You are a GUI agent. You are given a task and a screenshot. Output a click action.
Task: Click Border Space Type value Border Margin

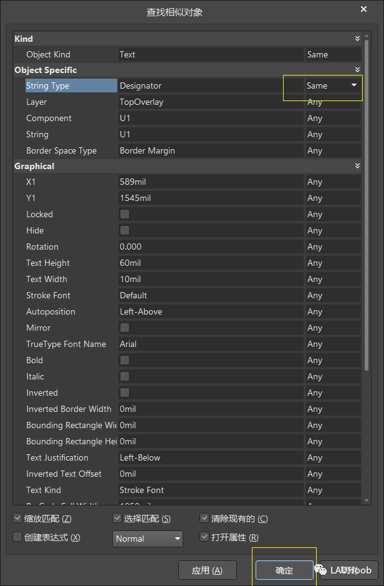click(211, 150)
